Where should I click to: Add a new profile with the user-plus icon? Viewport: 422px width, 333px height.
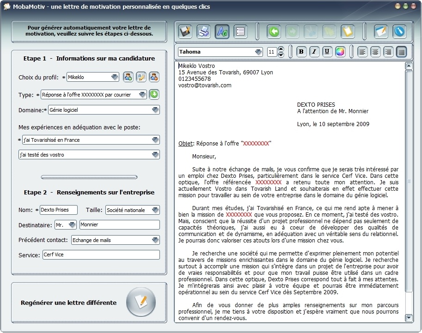pyautogui.click(x=128, y=77)
